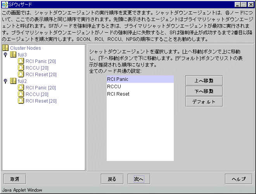Open help with the ヘルプ button
This screenshot has height=194, width=256.
239,179
